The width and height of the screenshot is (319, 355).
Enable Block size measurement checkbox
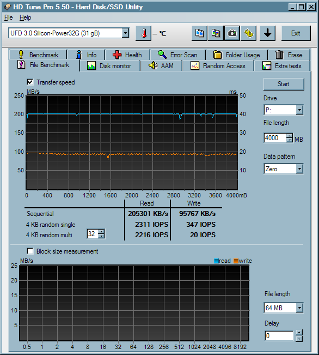(30, 251)
